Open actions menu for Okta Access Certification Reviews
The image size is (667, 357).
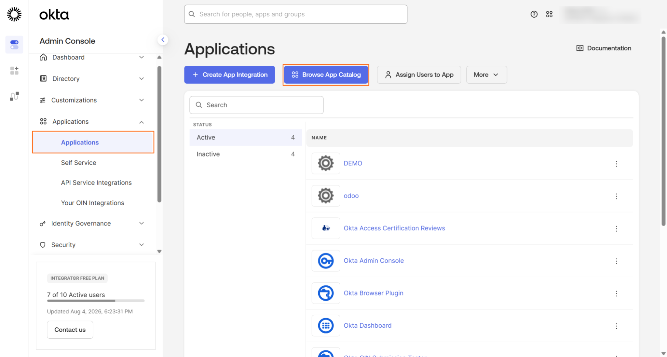616,229
